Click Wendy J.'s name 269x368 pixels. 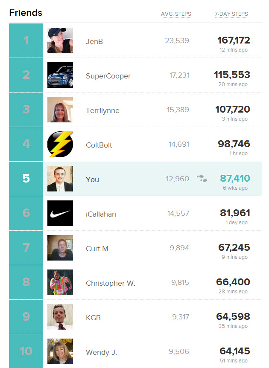(x=101, y=352)
